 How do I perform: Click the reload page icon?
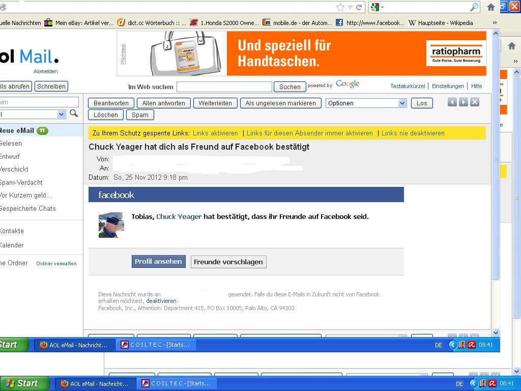359,7
